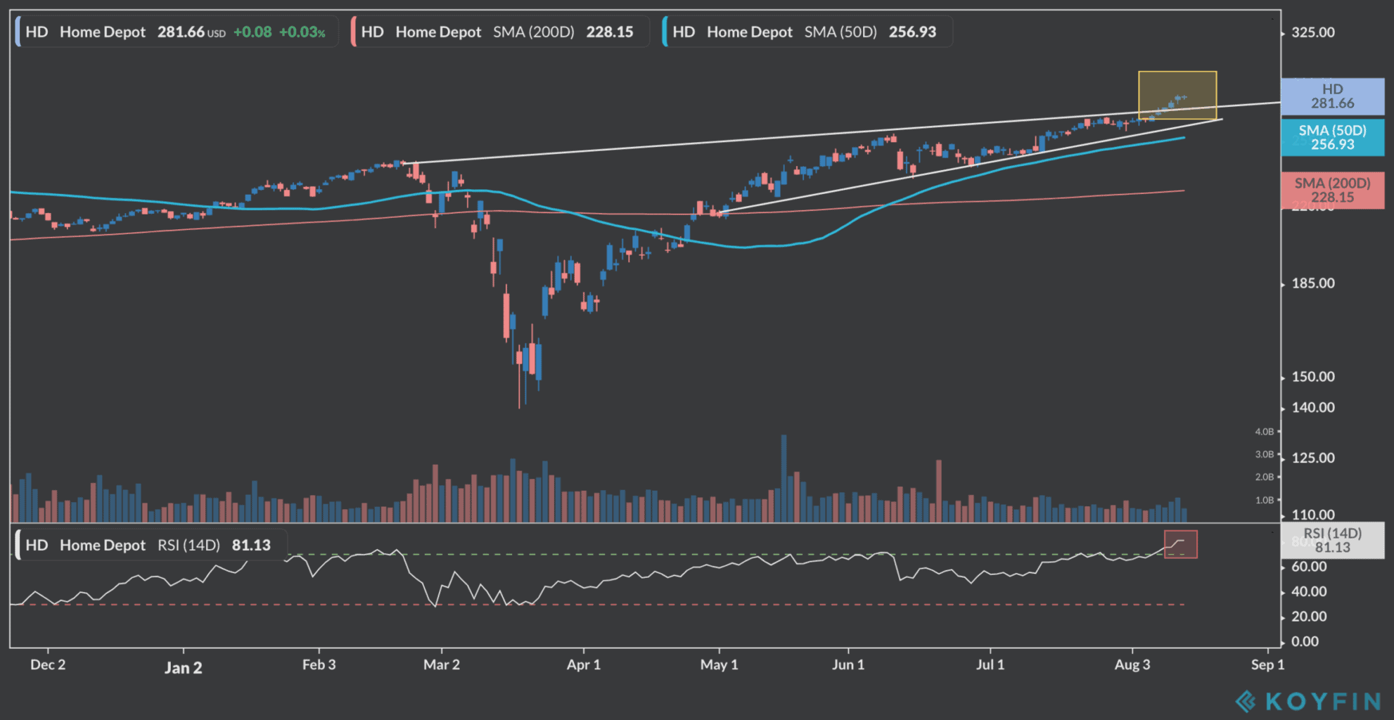The width and height of the screenshot is (1394, 720).
Task: Click the +0.08 price change value
Action: coord(252,32)
